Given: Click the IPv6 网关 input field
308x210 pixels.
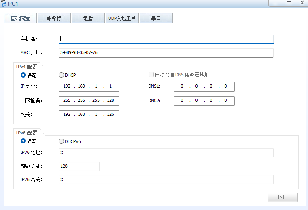Looking at the screenshot, I should coord(166,179).
